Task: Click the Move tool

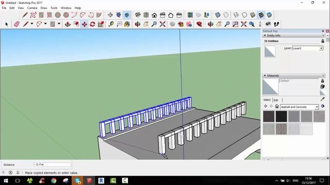Action: (x=85, y=24)
